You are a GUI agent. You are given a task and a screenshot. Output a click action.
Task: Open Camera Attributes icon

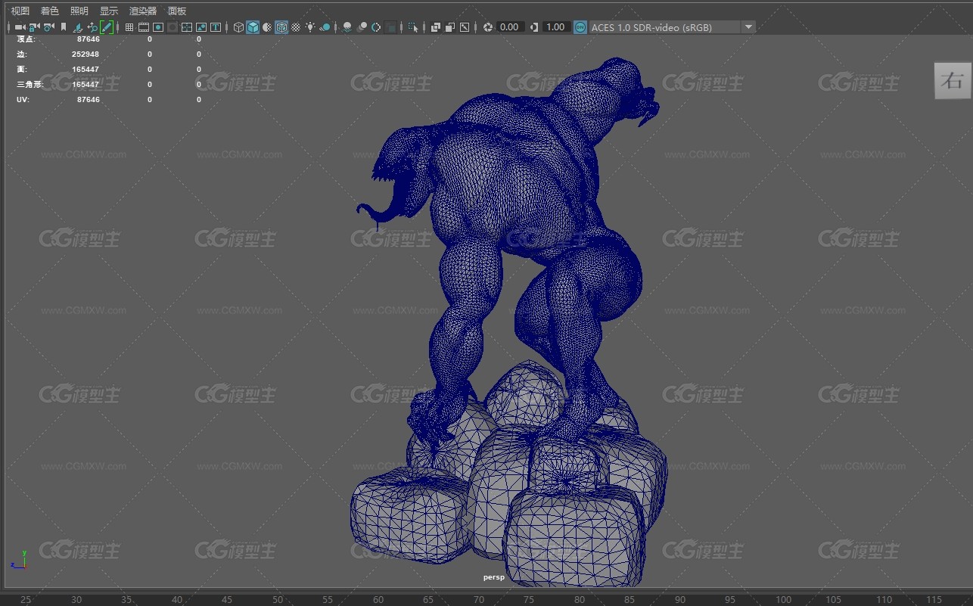[48, 27]
